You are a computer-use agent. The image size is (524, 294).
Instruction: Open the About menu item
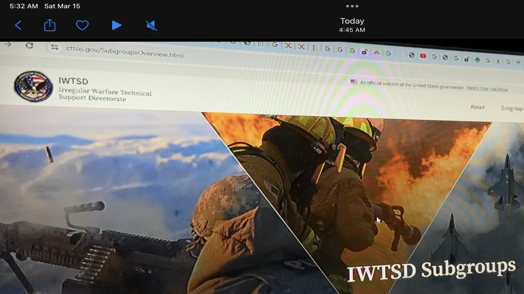[477, 107]
